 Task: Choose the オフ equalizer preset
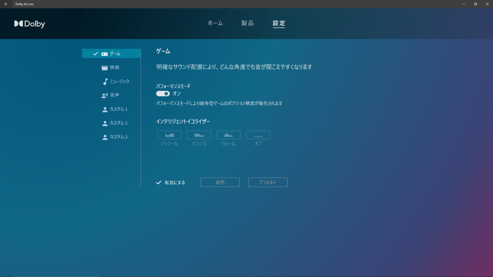coord(258,135)
